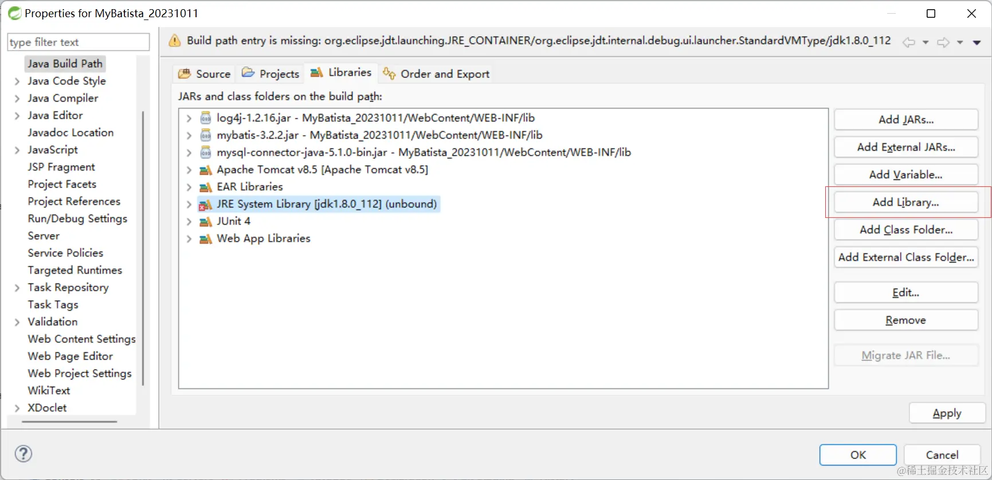
Task: Click the Add Variable... button
Action: click(x=906, y=174)
